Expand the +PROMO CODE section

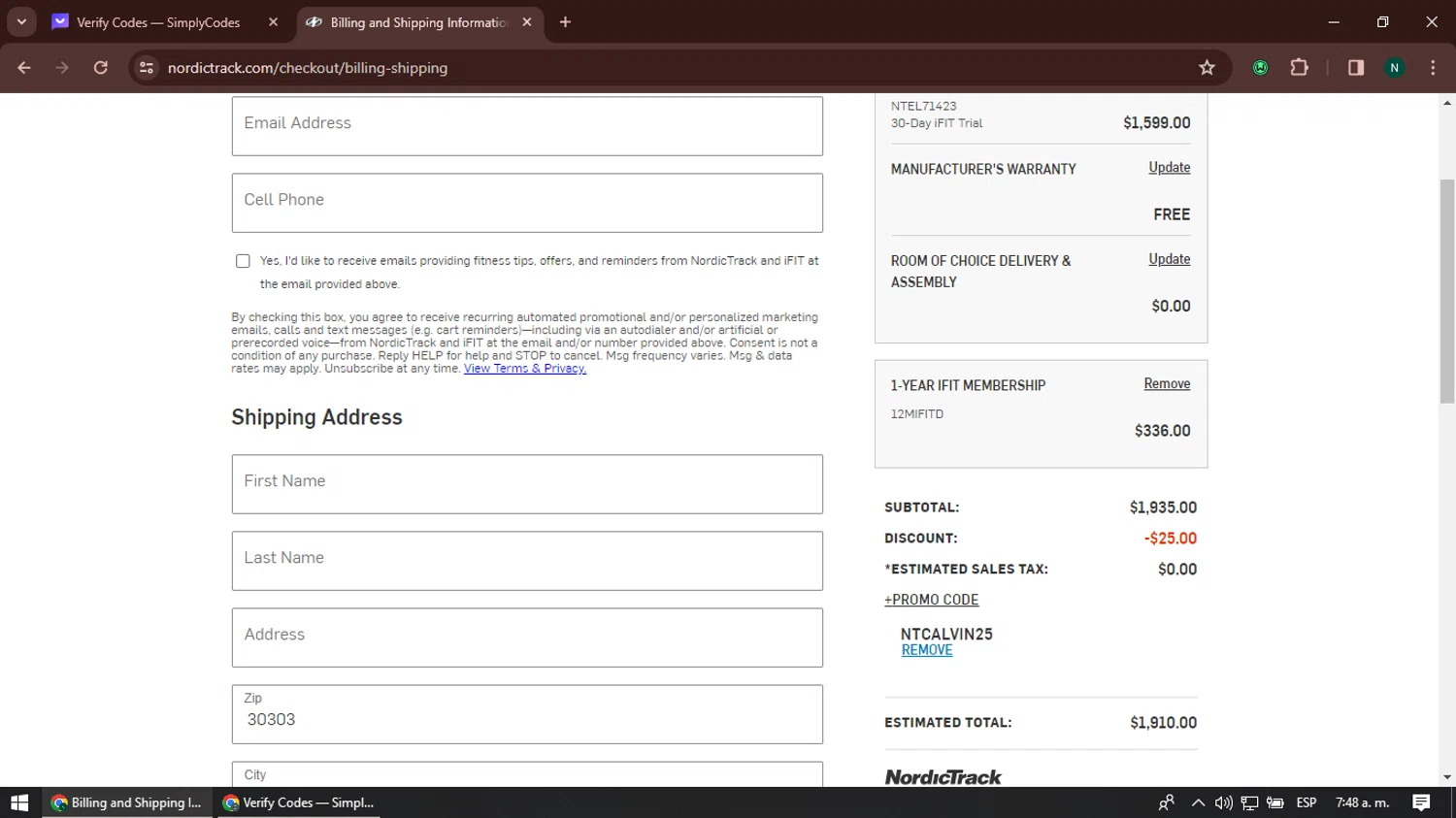[932, 600]
